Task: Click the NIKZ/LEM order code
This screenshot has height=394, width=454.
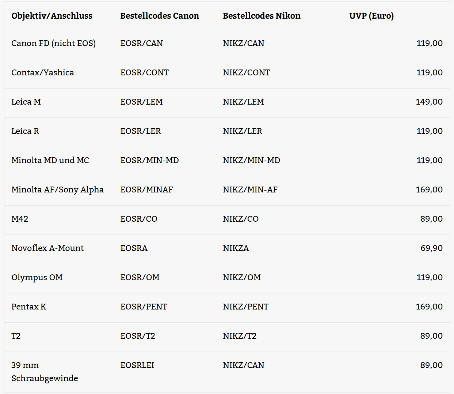Action: 243,102
